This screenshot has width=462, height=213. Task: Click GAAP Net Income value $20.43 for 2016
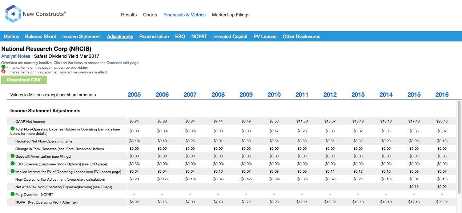pos(442,121)
